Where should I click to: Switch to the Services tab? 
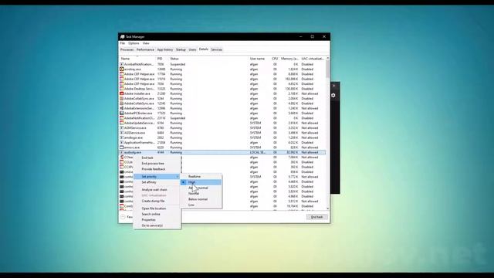tap(216, 49)
